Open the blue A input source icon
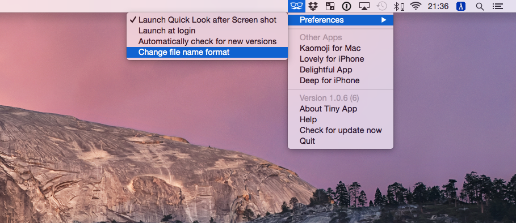 click(461, 6)
